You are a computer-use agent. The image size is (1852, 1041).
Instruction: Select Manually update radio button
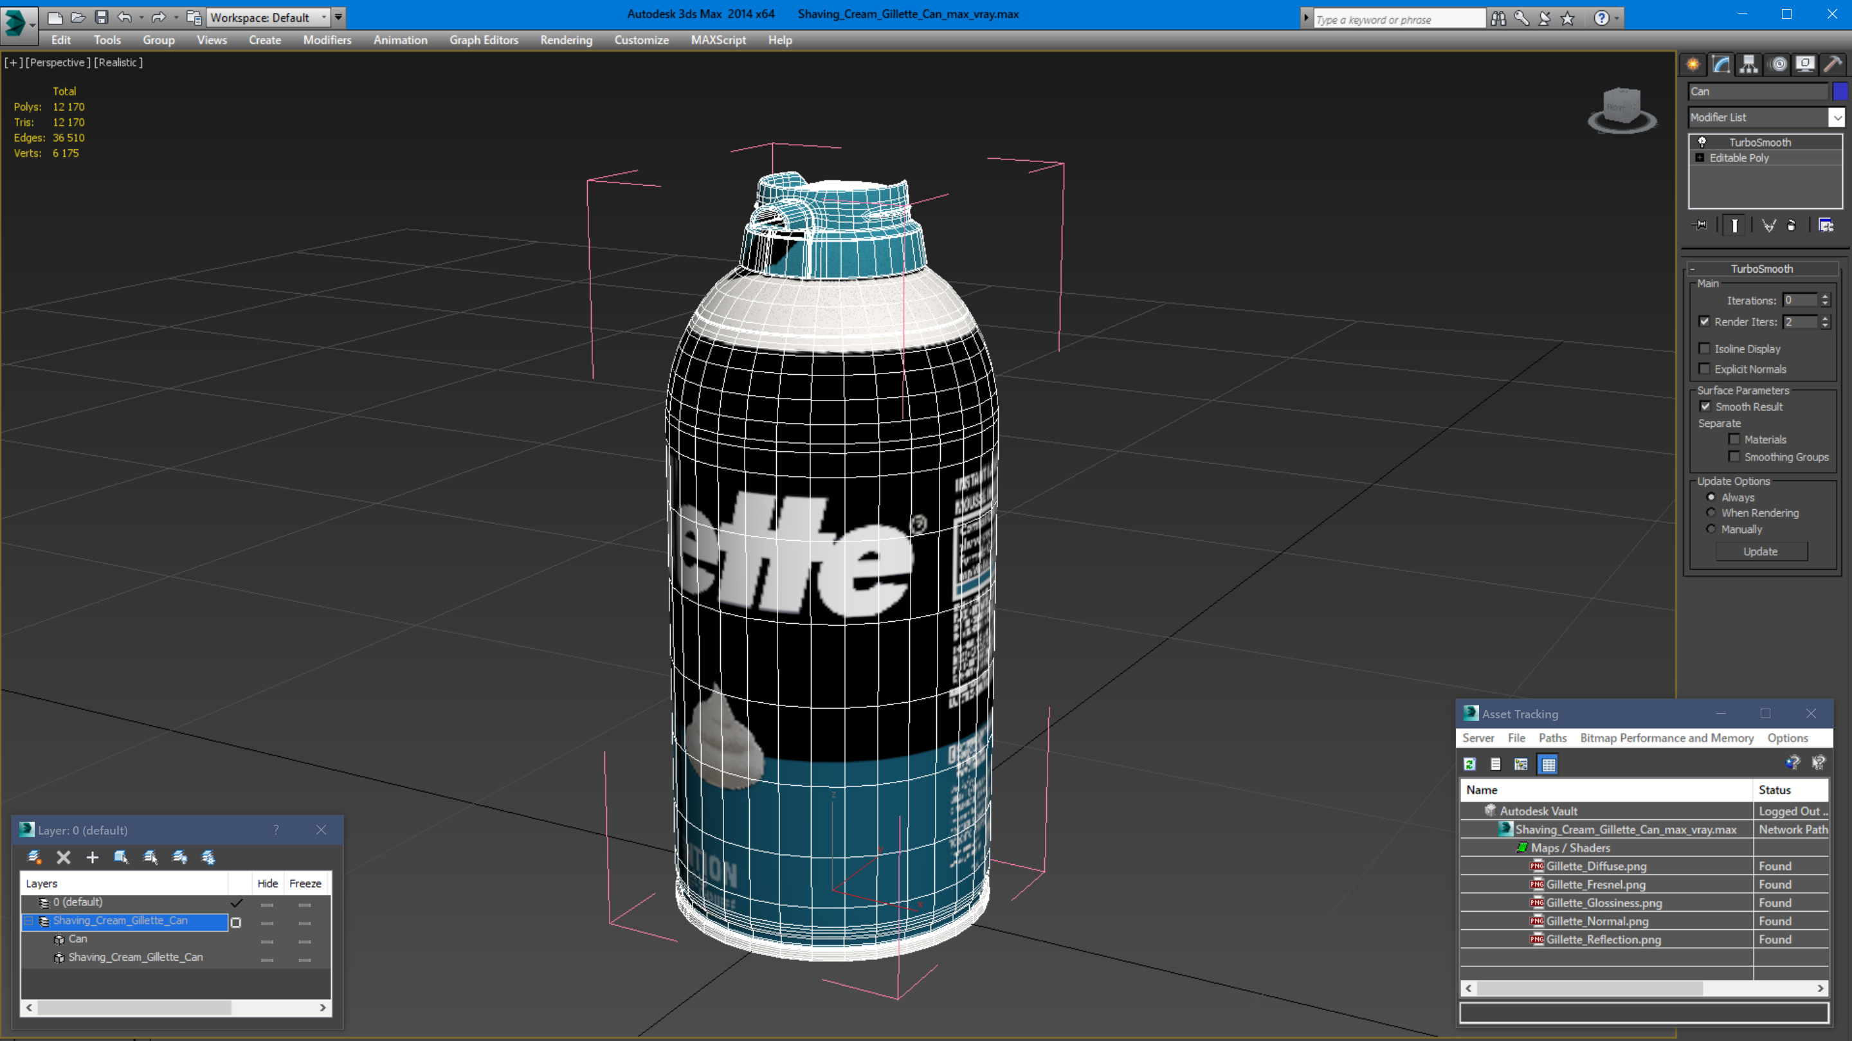click(x=1711, y=529)
